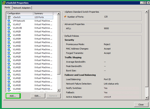Viewport: 150px width, 109px height.
Task: Select the vSwitch row name
Action: [x=17, y=17]
